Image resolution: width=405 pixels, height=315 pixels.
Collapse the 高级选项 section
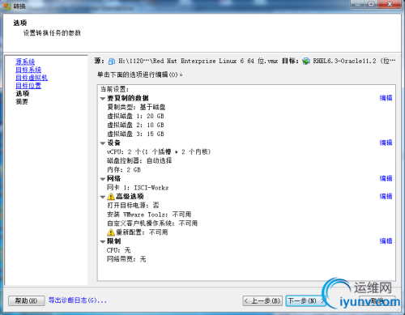(x=103, y=197)
